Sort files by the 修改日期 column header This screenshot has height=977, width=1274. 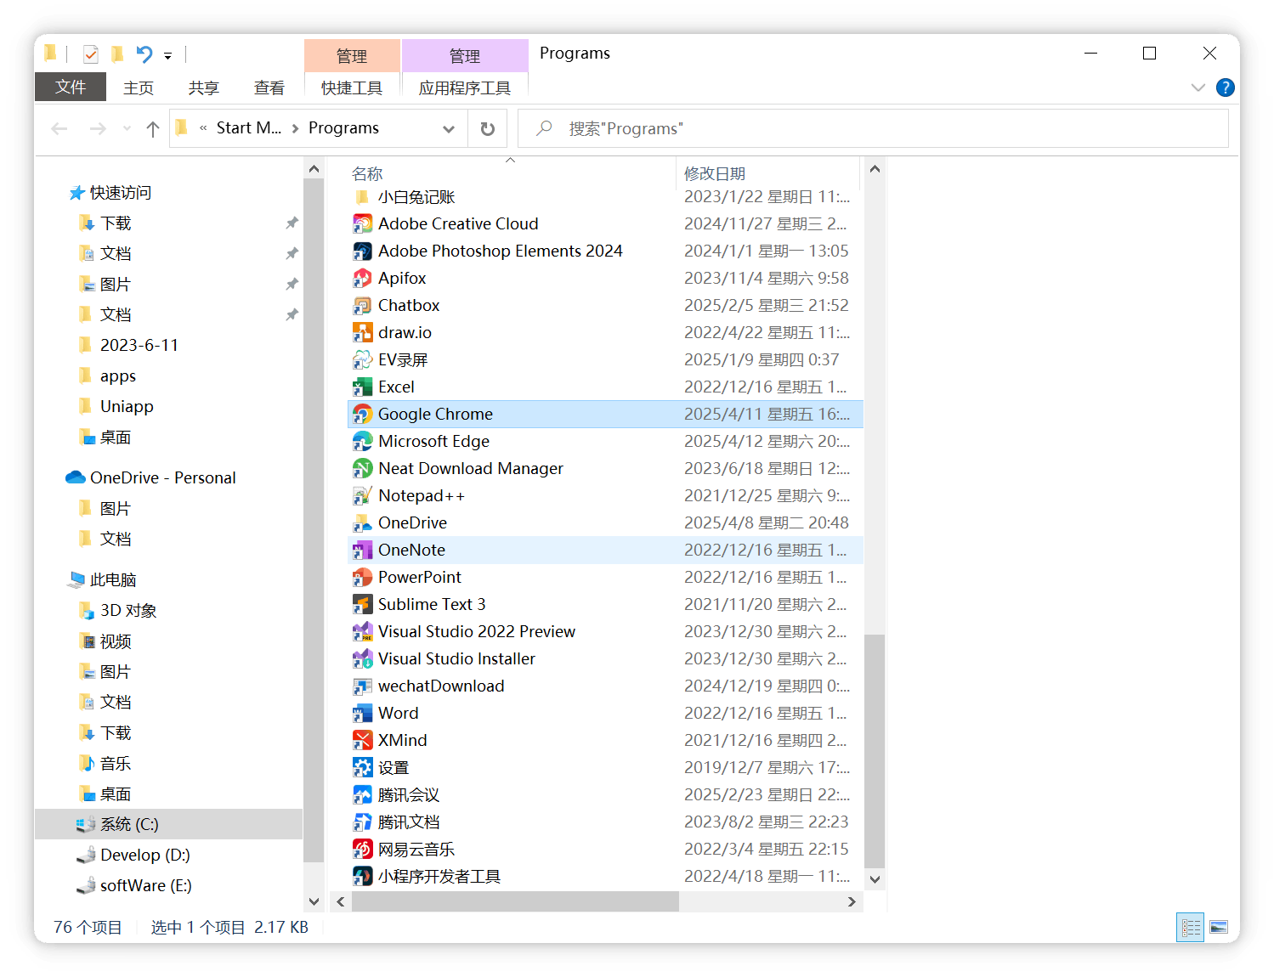tap(714, 173)
